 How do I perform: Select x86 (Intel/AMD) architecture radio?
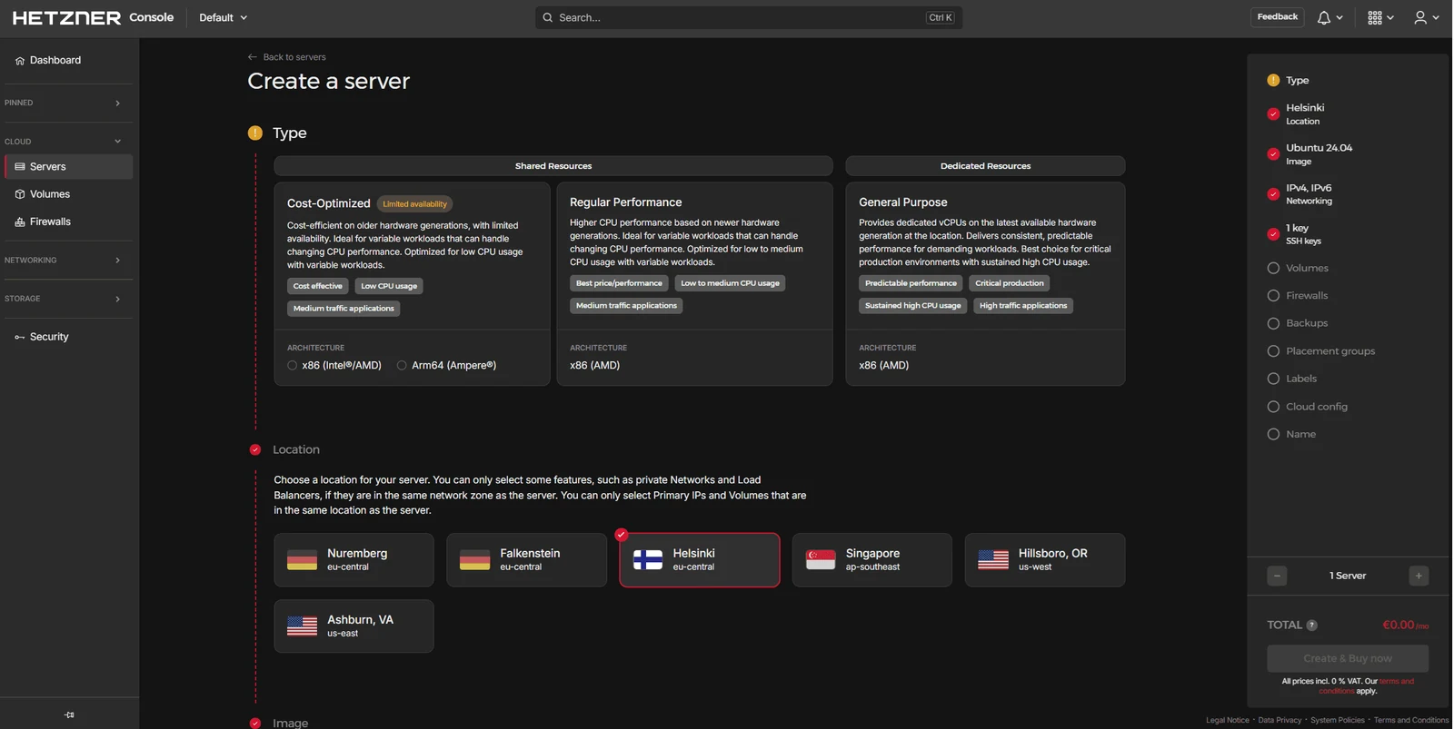click(x=293, y=366)
